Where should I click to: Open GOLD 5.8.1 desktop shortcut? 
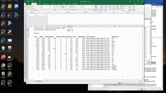click(x=10, y=74)
